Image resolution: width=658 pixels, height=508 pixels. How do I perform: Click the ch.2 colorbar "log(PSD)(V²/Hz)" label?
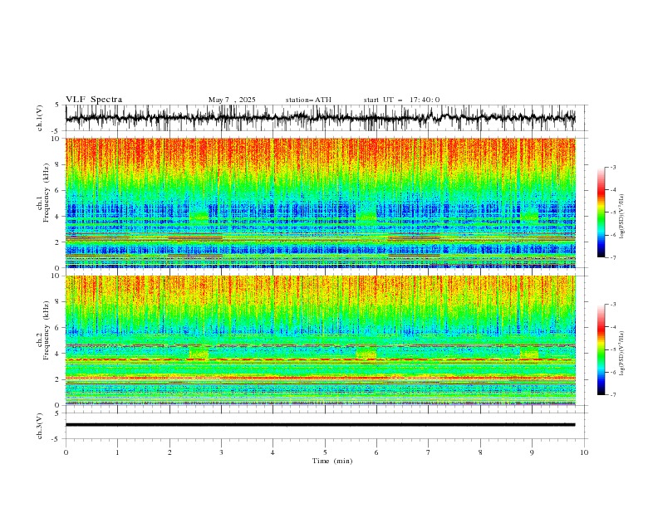(x=622, y=354)
